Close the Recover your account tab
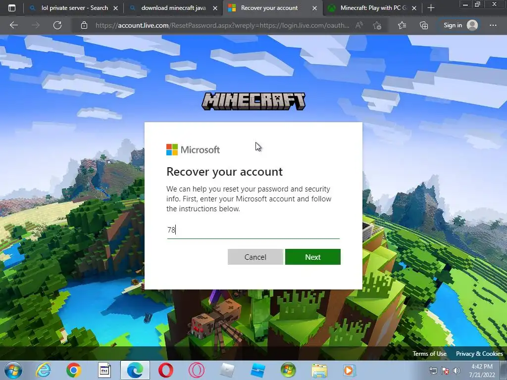507x380 pixels. pyautogui.click(x=314, y=8)
